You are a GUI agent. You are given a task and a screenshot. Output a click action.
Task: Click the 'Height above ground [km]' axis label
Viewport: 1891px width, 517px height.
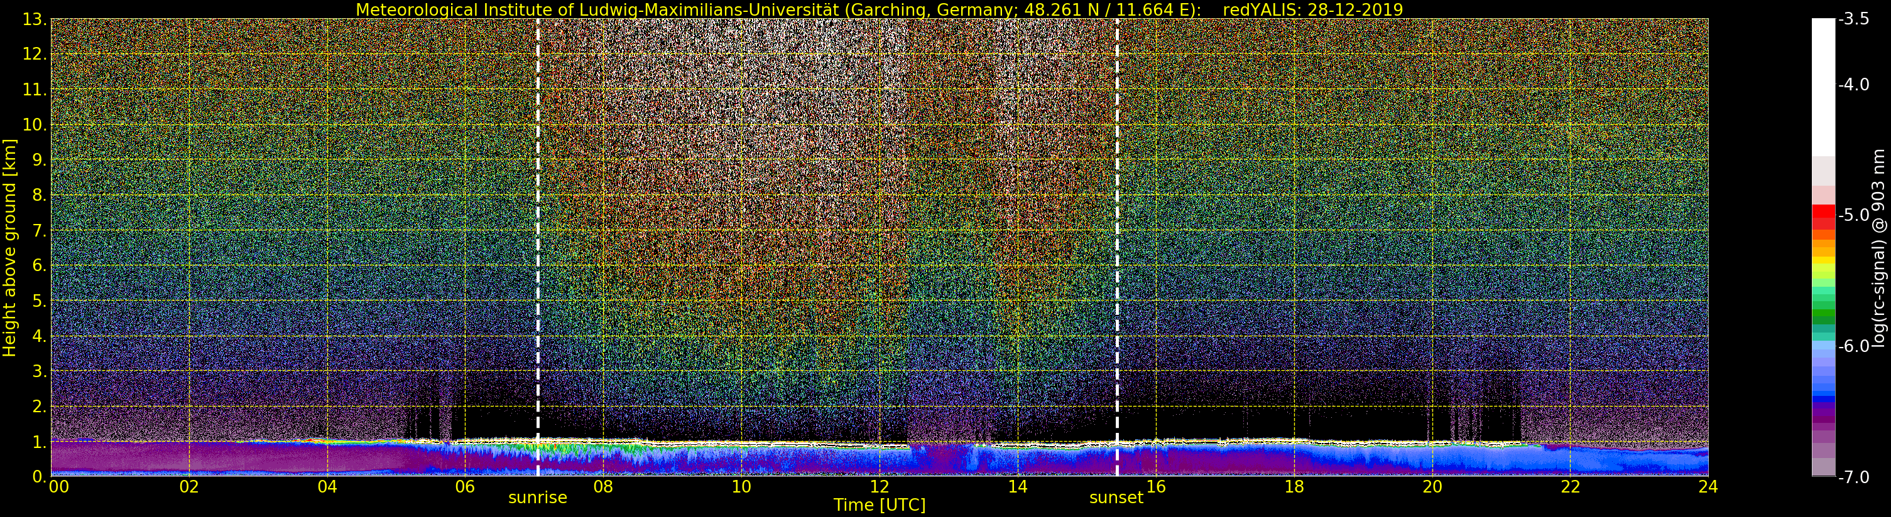coord(9,248)
